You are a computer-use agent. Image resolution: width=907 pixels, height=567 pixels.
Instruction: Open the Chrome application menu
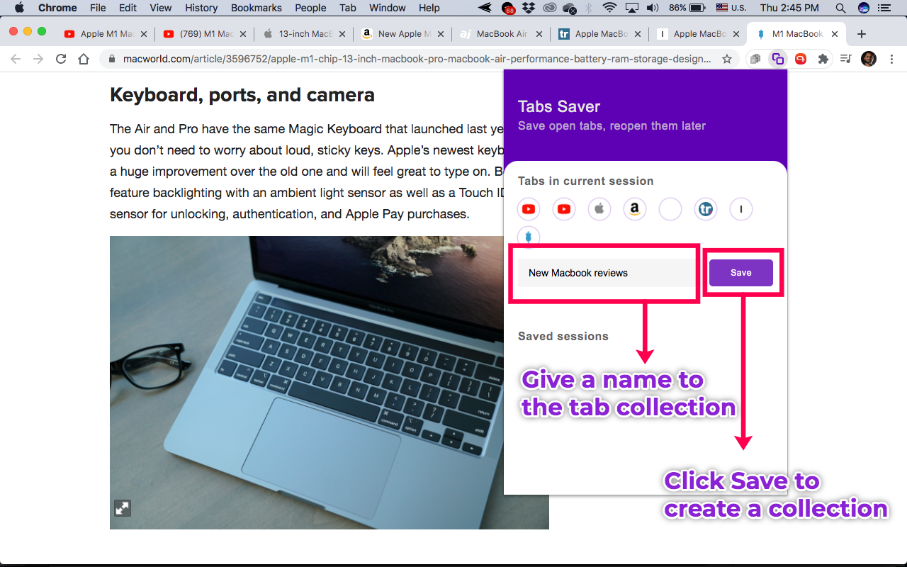point(57,8)
